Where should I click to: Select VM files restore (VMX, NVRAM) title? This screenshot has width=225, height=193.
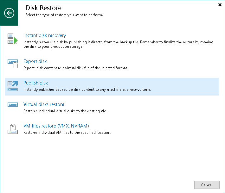[x=56, y=126]
